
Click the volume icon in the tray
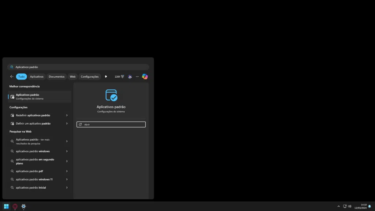coord(349,206)
